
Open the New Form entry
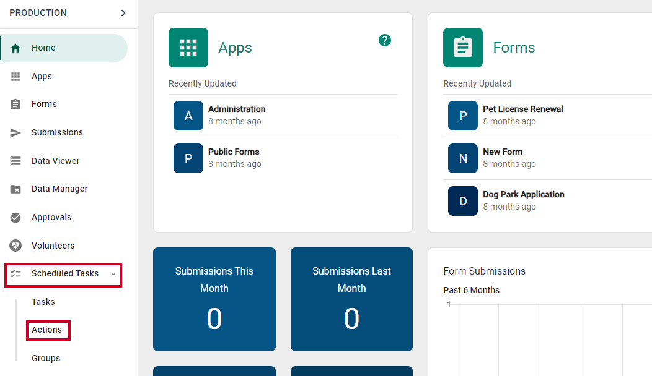548,158
